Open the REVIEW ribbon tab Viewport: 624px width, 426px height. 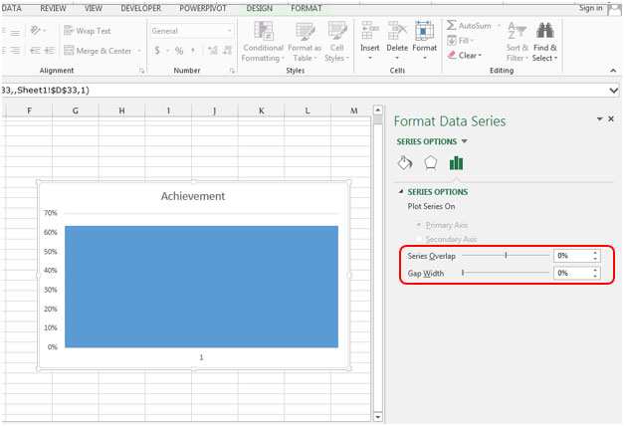(x=53, y=8)
